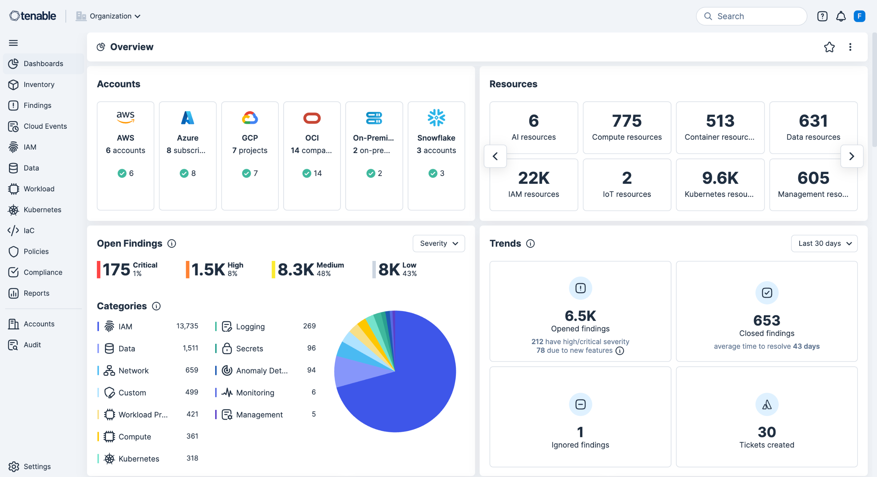Image resolution: width=877 pixels, height=477 pixels.
Task: Open the Compliance sidebar item
Action: (43, 272)
